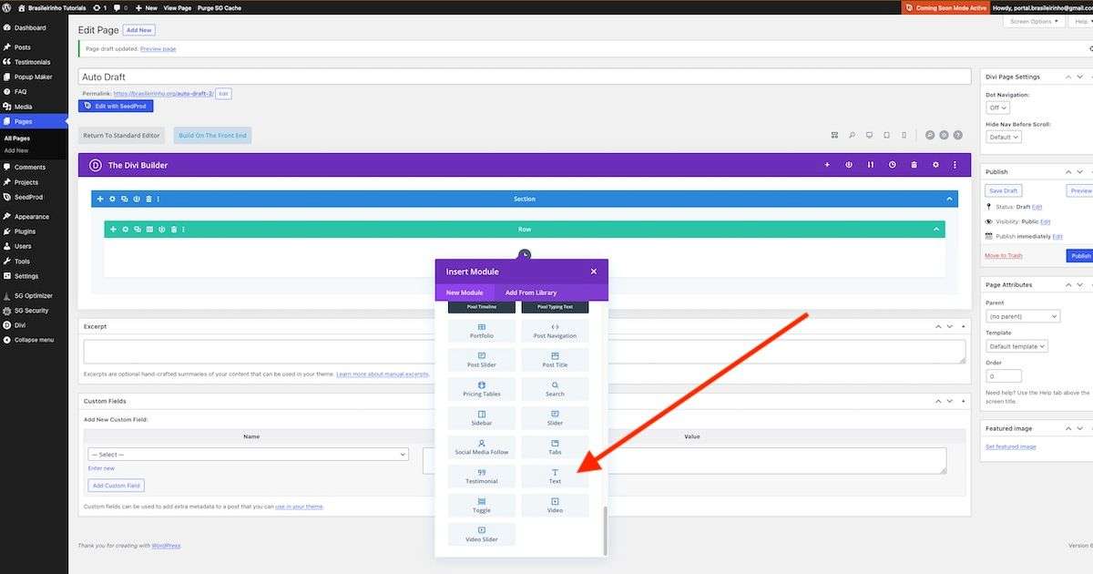Click the Publish button

click(x=1080, y=256)
